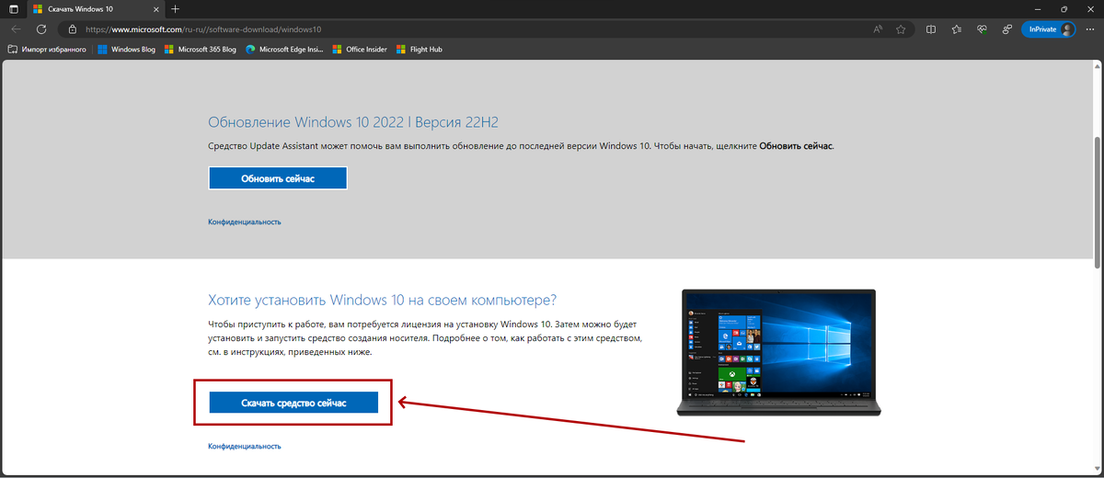Open the Office Insider bookmark
This screenshot has width=1104, height=478.
(x=361, y=49)
